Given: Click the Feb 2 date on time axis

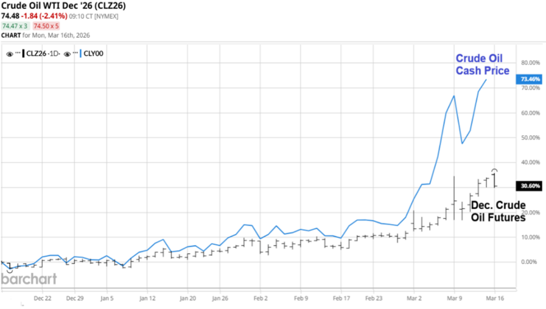Looking at the screenshot, I should pos(260,299).
